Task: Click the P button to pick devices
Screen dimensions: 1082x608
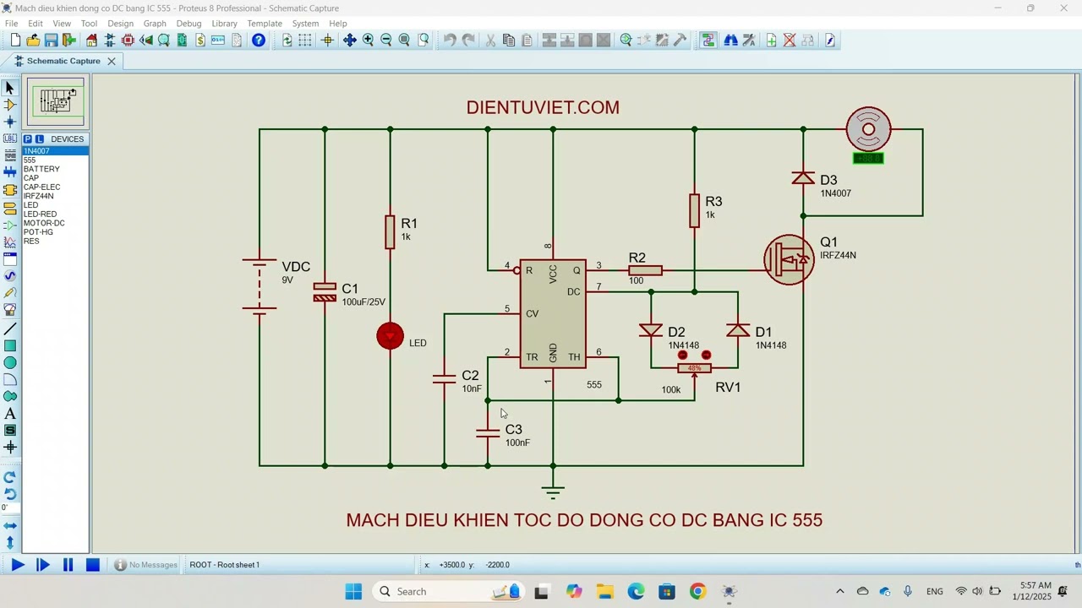Action: tap(27, 138)
